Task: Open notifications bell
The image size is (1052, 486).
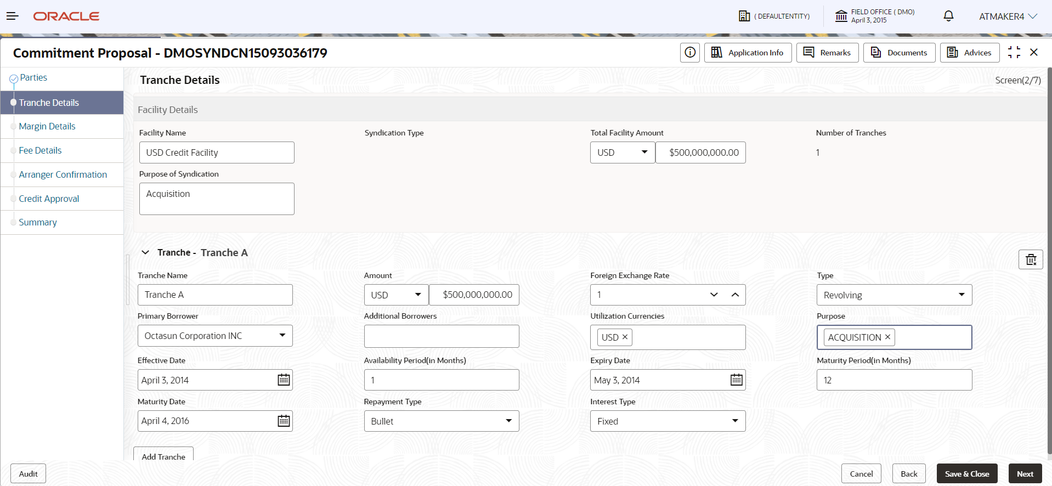Action: coord(948,16)
